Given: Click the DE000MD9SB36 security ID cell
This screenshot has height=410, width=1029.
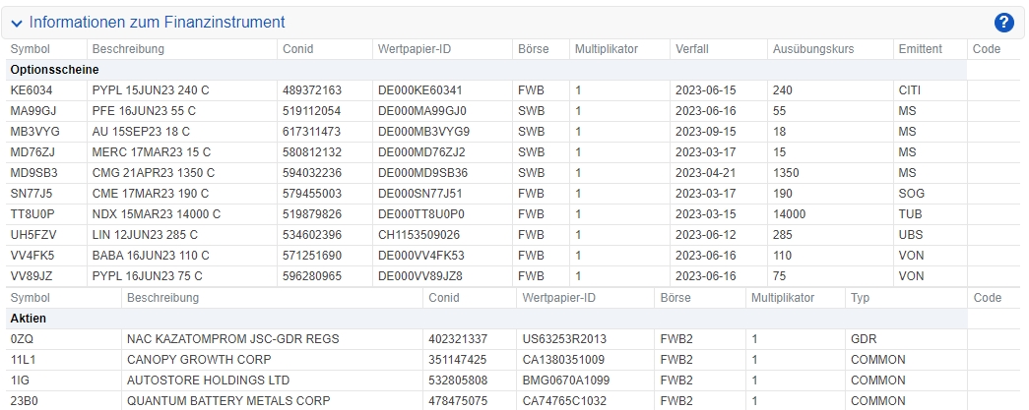Looking at the screenshot, I should click(x=423, y=173).
